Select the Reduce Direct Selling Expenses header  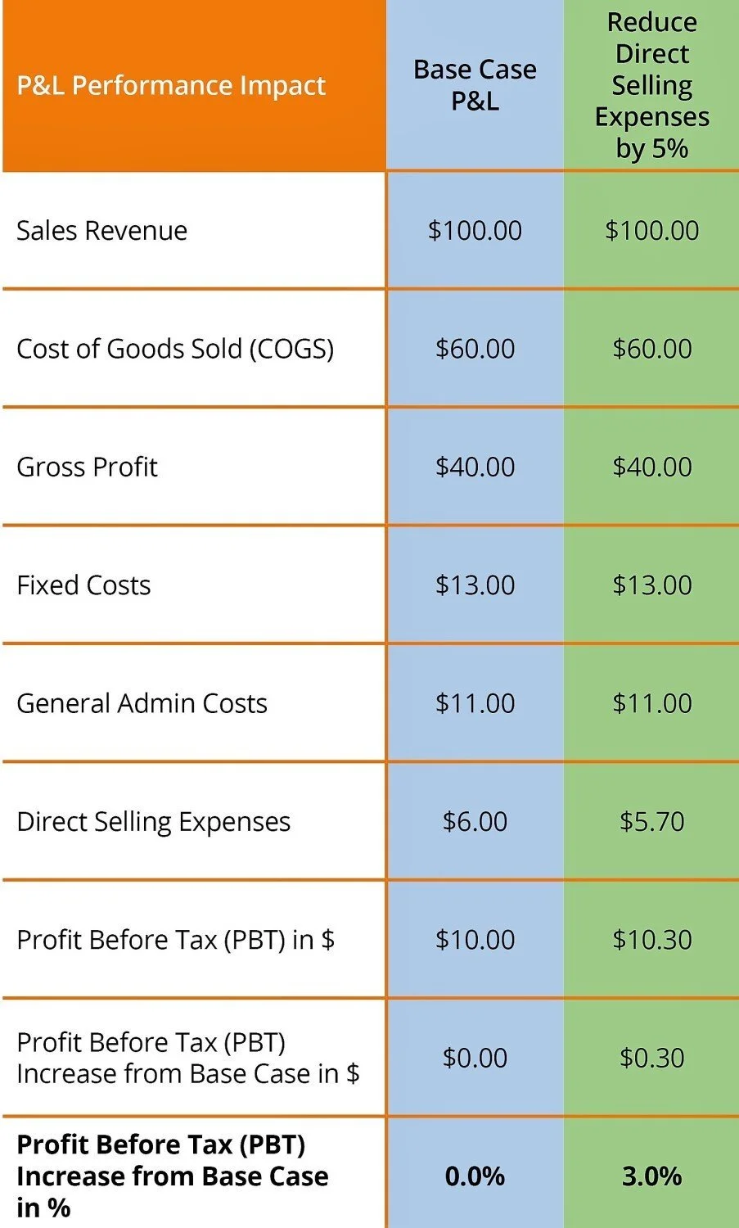click(651, 85)
